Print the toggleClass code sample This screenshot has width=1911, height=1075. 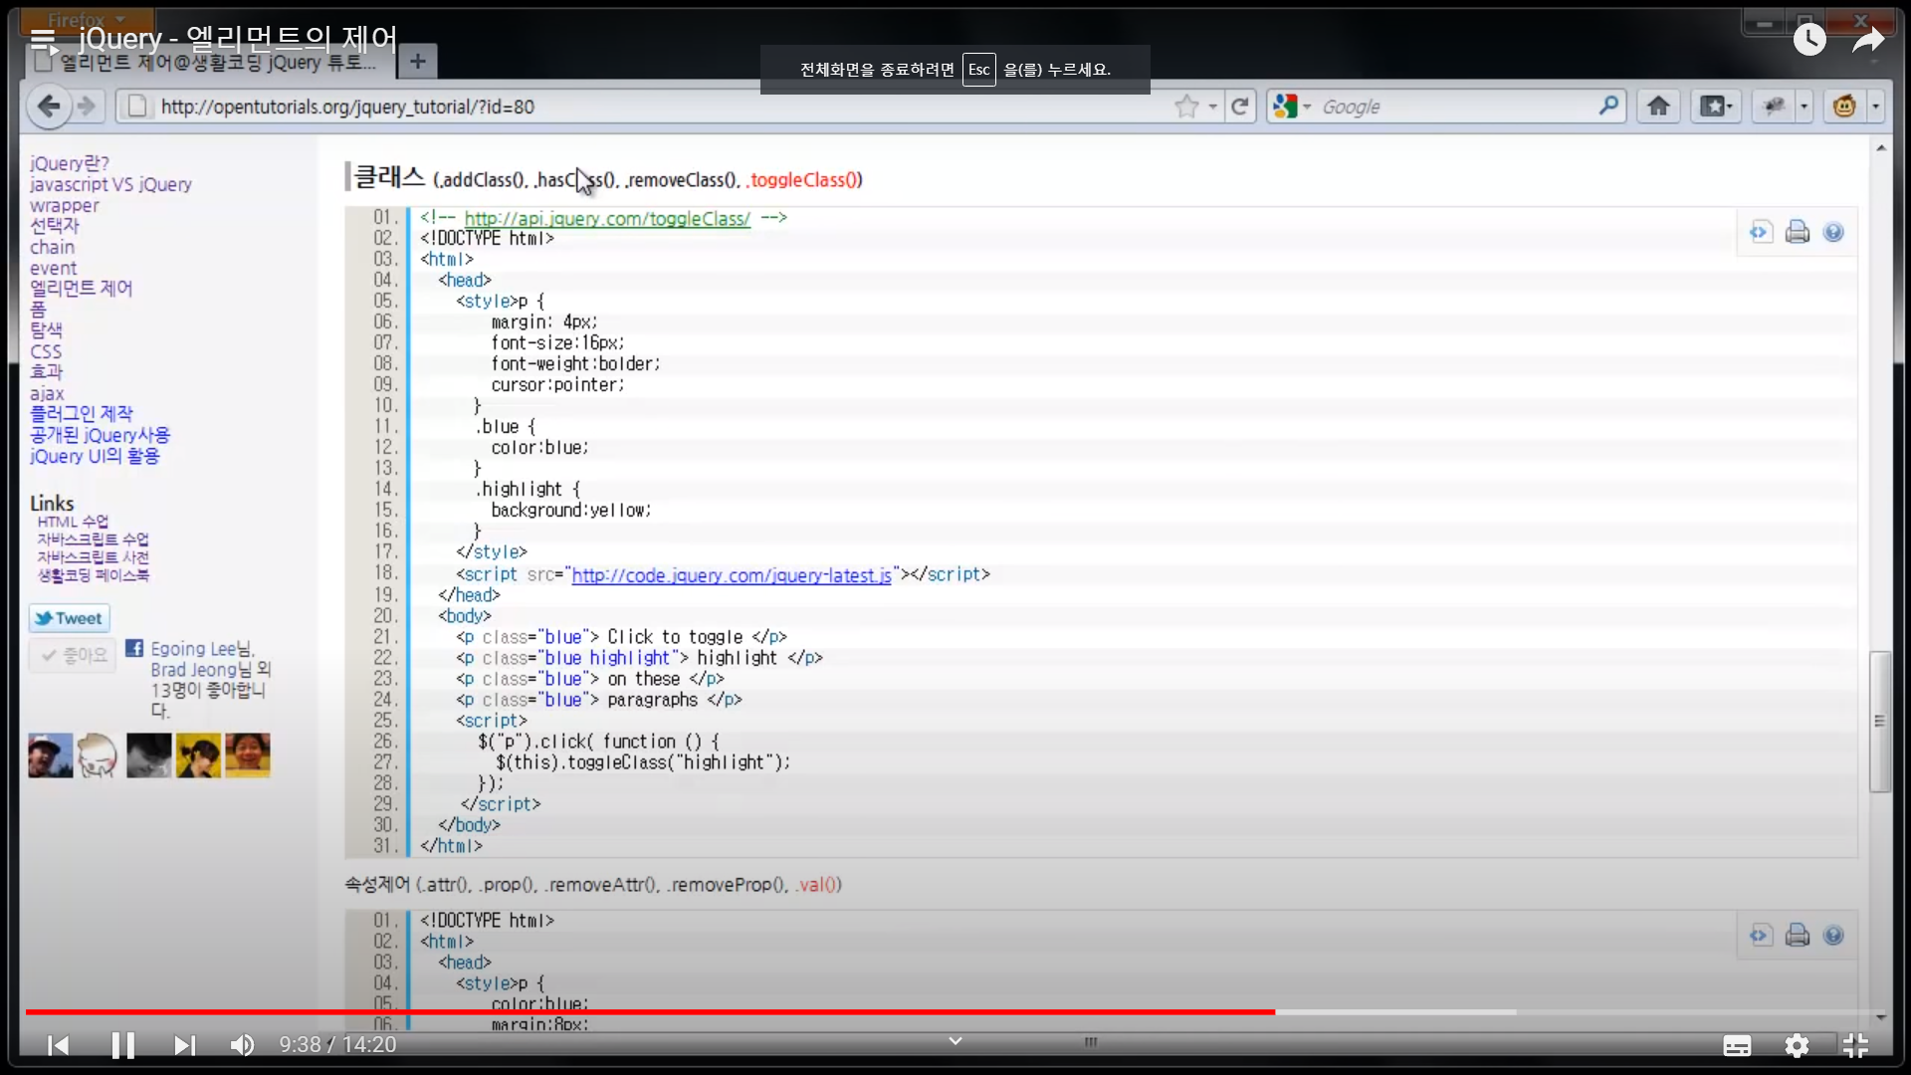click(1798, 232)
